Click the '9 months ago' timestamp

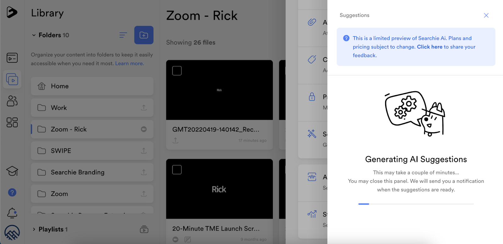click(x=254, y=239)
